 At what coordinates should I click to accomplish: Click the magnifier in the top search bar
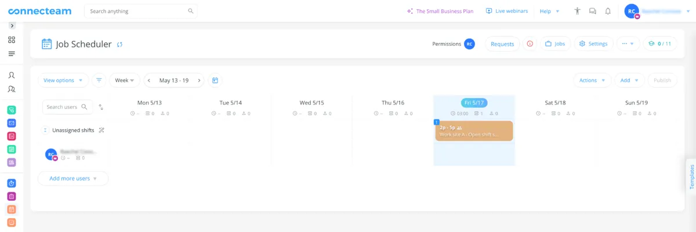(x=191, y=11)
